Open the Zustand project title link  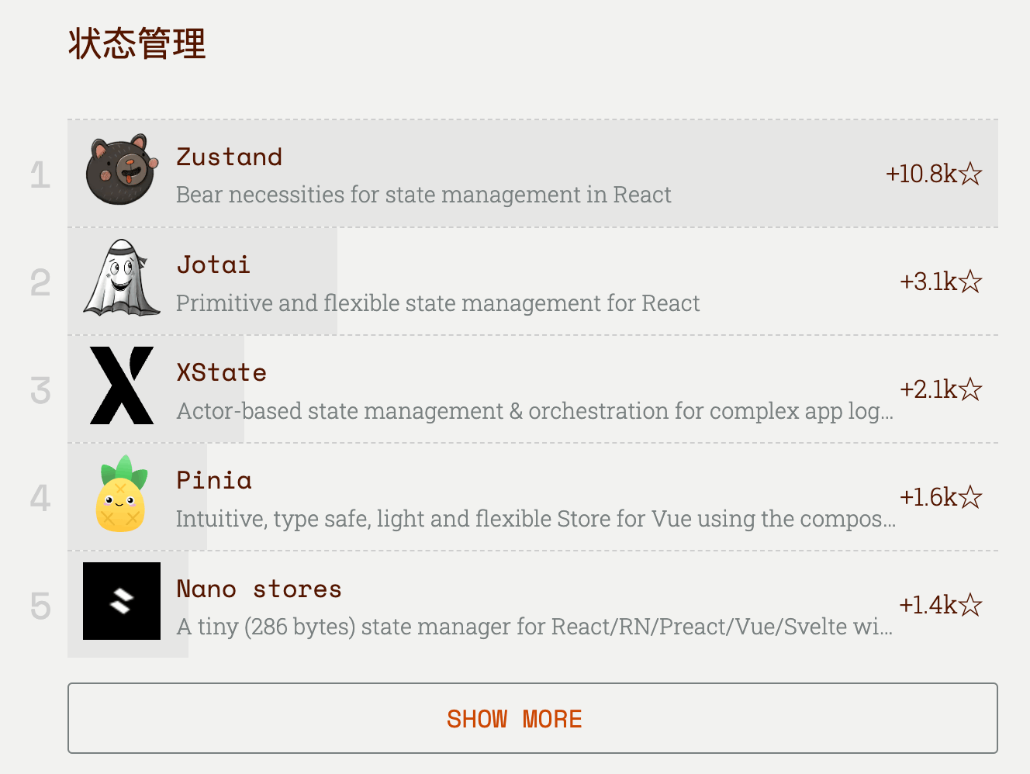tap(229, 157)
